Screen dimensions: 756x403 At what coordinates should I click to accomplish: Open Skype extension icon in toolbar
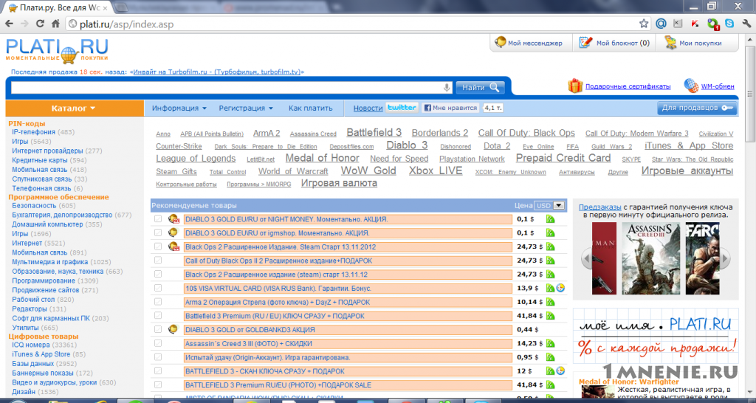coord(729,24)
